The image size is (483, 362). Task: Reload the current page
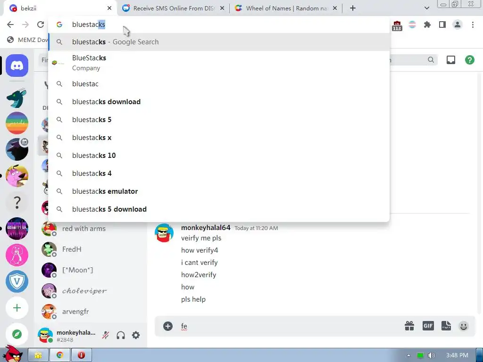pyautogui.click(x=41, y=25)
